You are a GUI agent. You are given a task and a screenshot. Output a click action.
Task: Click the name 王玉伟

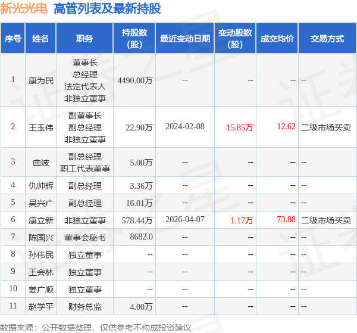point(41,127)
